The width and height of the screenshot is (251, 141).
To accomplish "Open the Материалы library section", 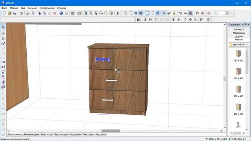I will 239,33.
